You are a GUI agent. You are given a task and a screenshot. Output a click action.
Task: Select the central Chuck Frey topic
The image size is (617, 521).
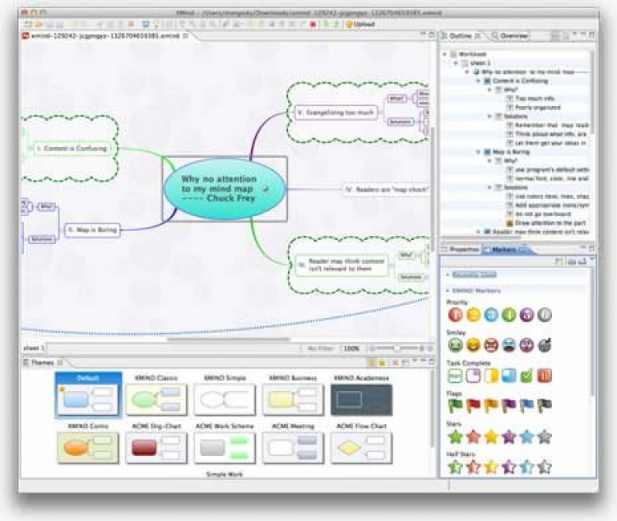coord(225,189)
